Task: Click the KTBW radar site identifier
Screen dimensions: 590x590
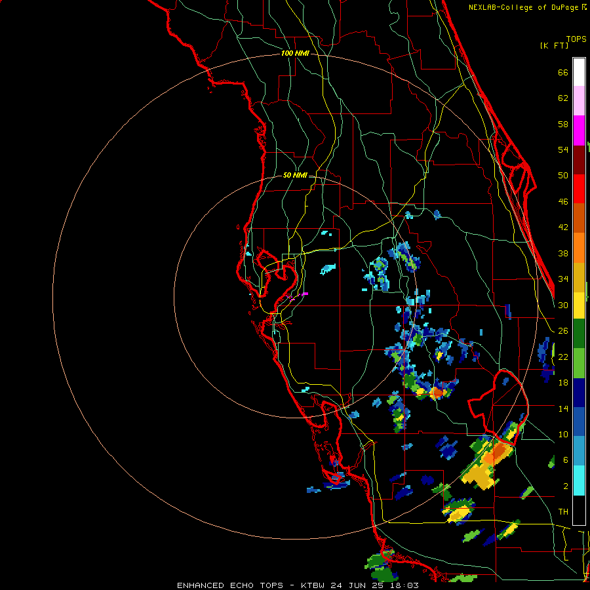Action: click(x=312, y=585)
